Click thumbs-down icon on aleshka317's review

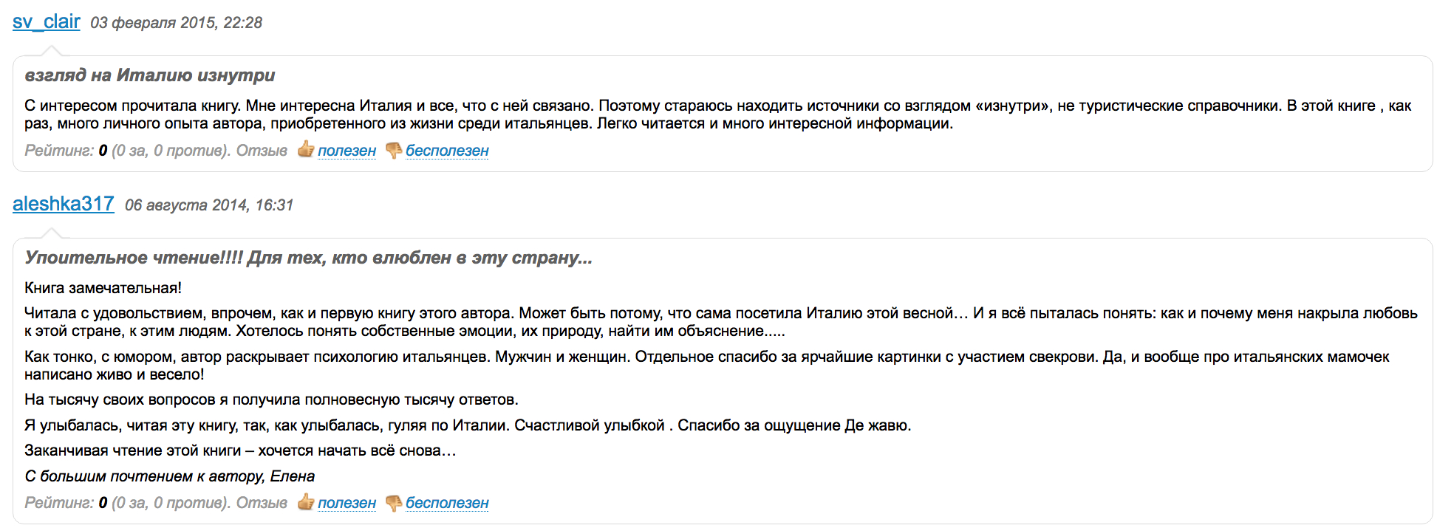(394, 502)
